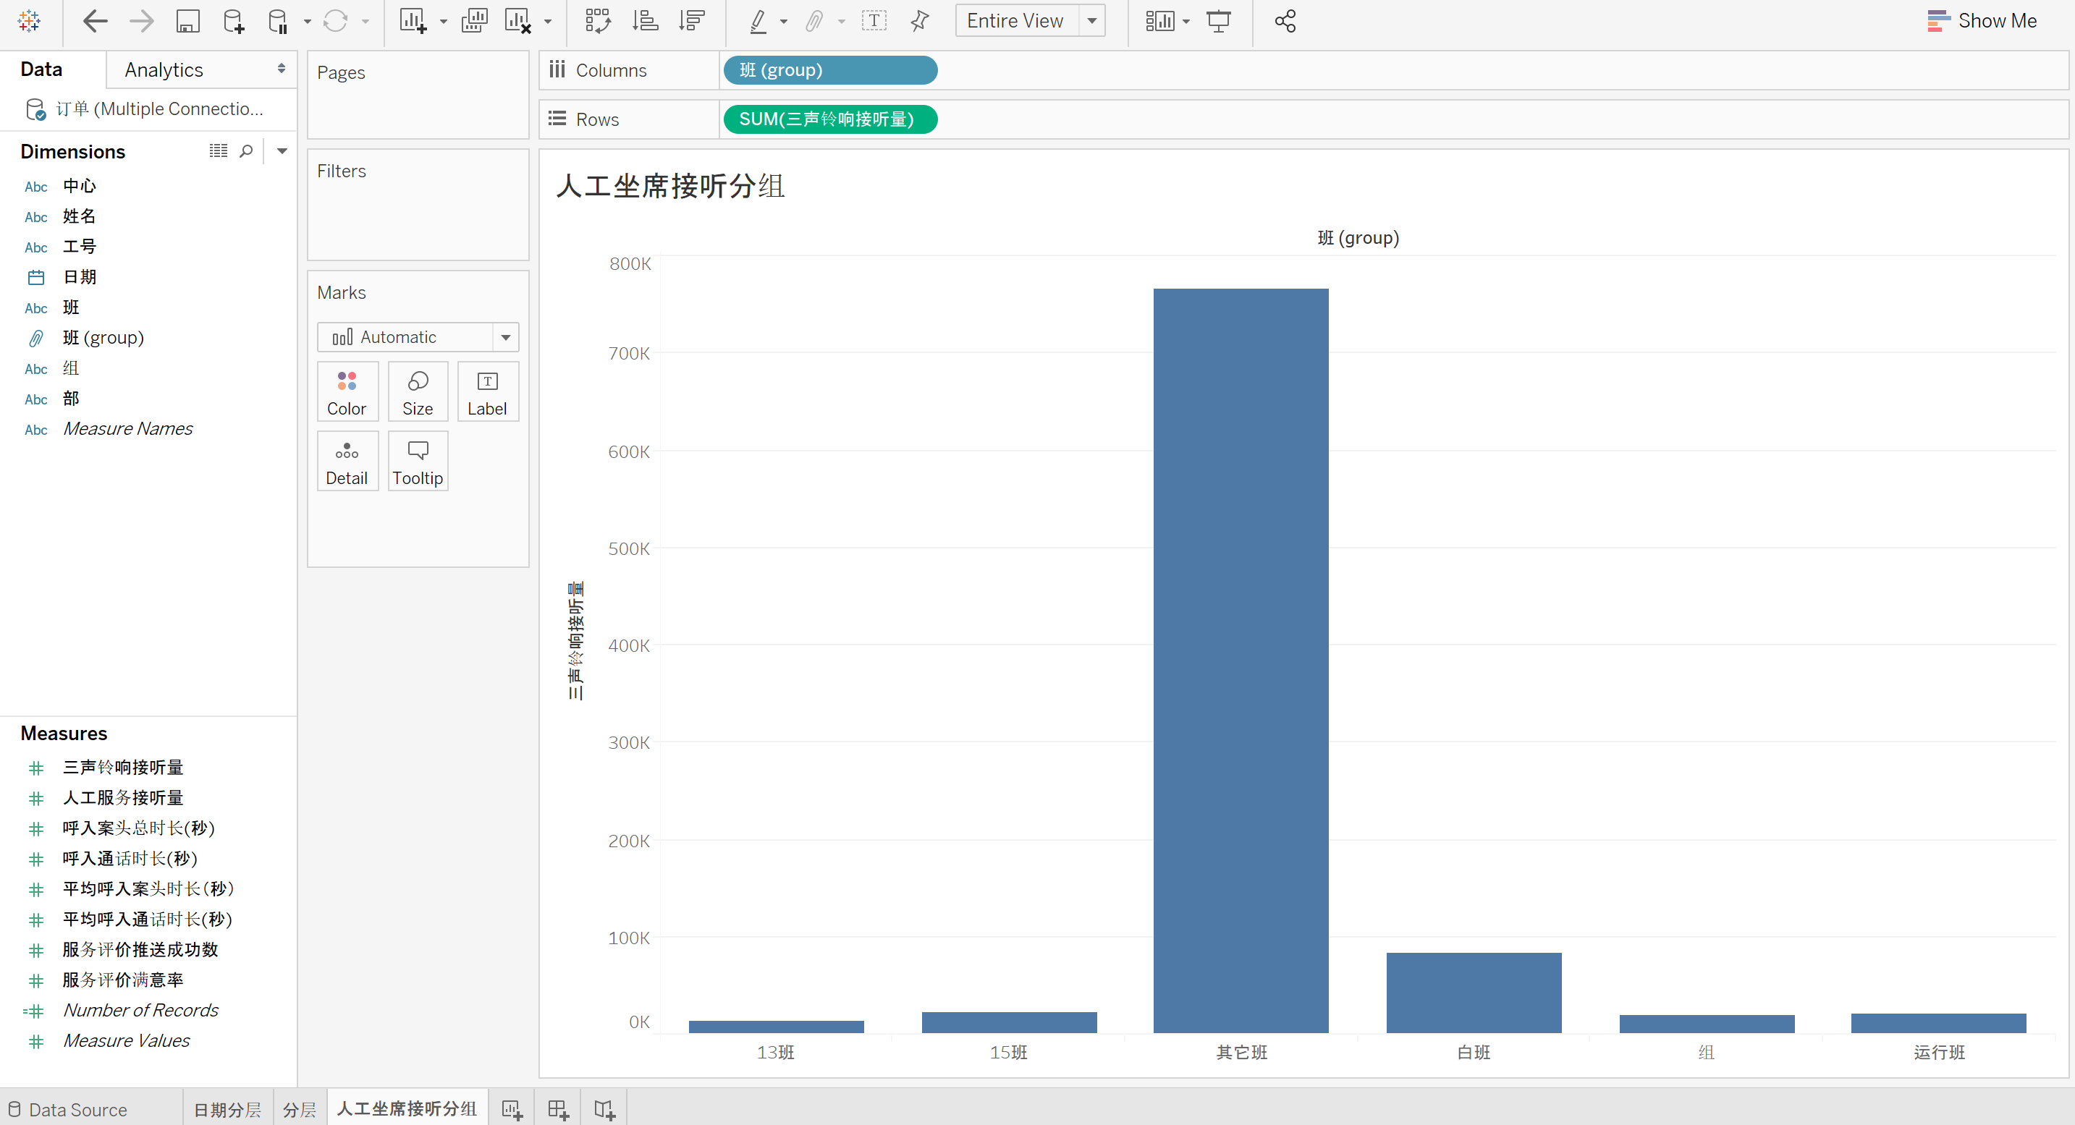Open the Color marks card

pos(347,392)
